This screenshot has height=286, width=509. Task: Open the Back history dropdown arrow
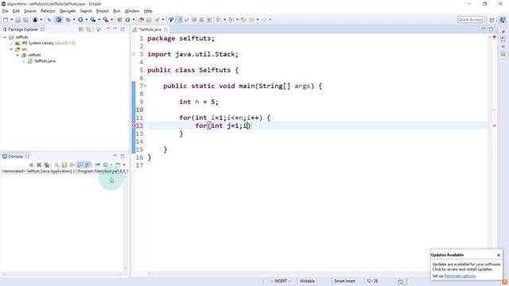click(258, 20)
